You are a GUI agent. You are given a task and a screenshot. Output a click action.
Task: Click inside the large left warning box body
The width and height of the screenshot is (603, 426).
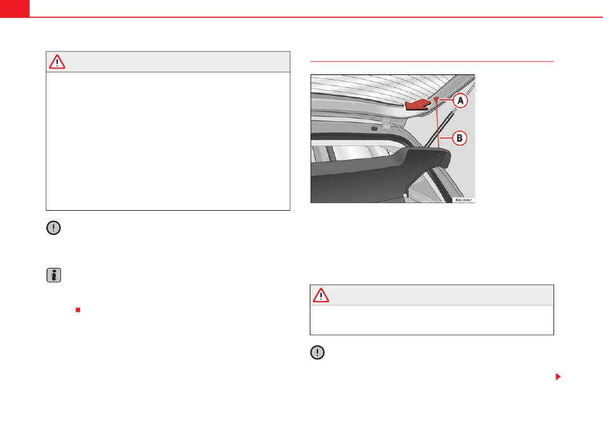pos(168,141)
